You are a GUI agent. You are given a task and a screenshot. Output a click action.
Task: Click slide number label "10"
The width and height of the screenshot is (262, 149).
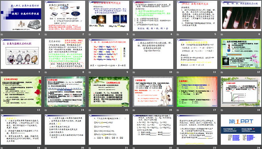(170, 72)
